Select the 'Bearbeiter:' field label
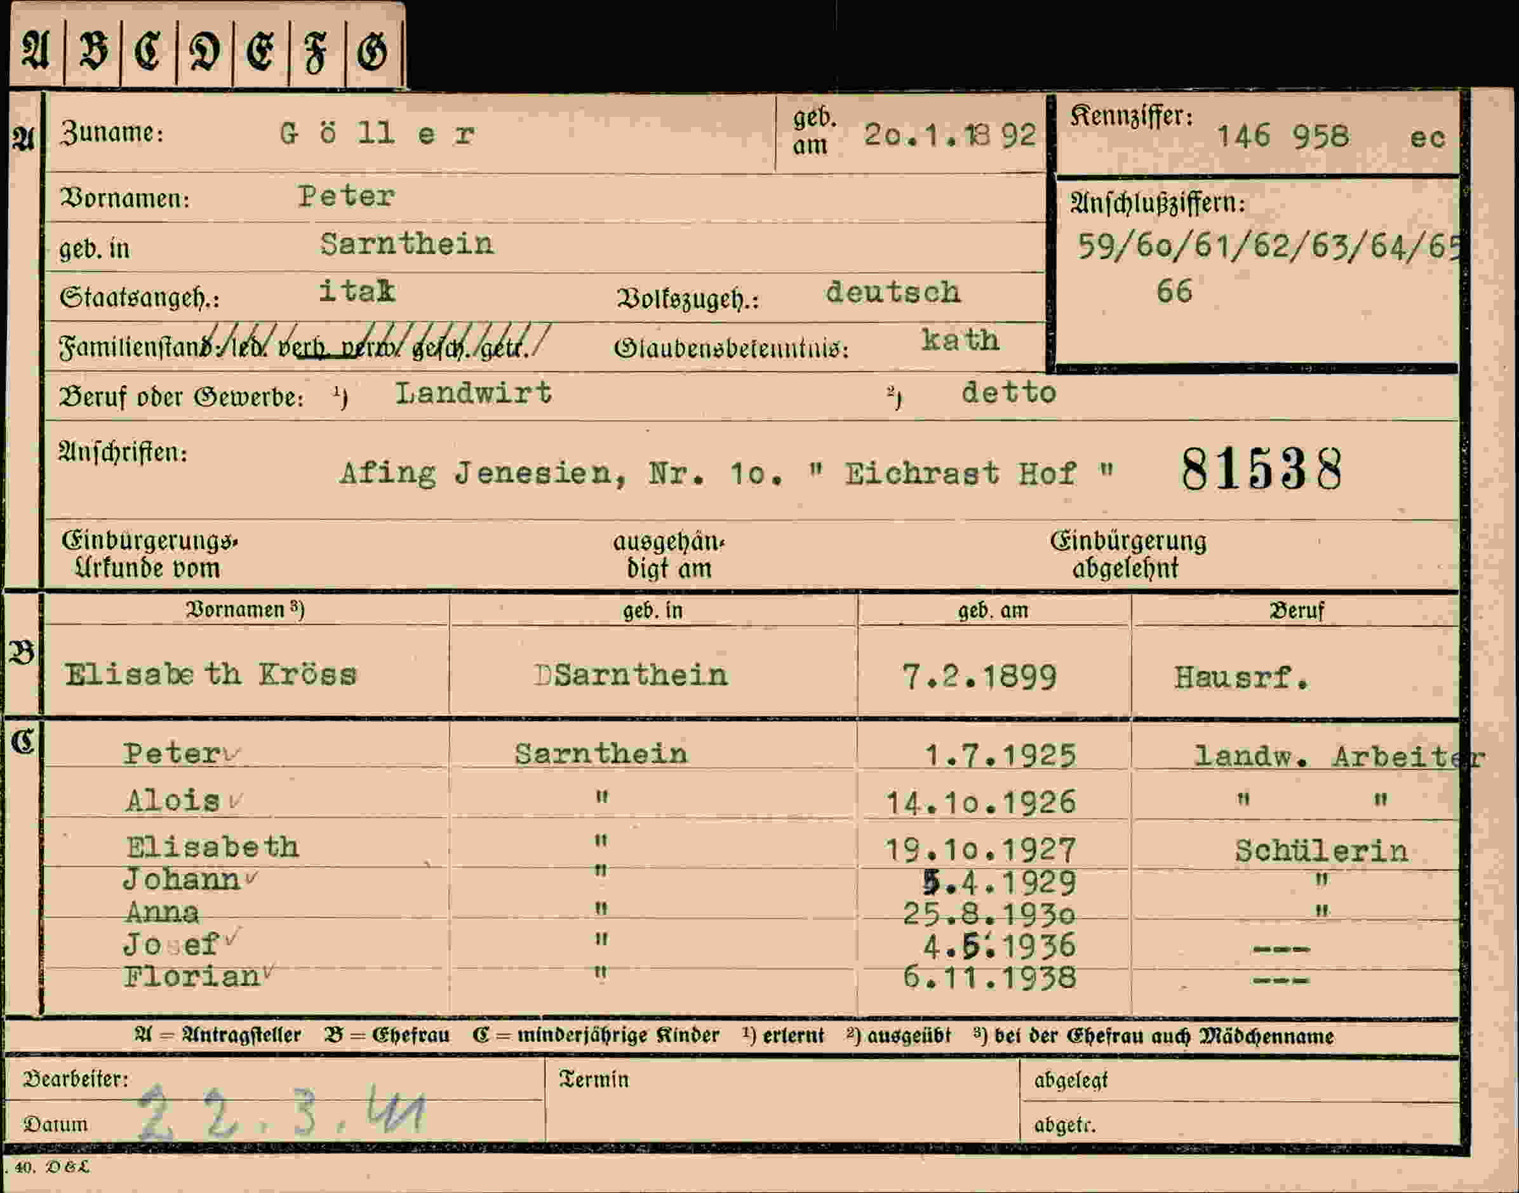Screen dimensions: 1519x1193 click(x=76, y=1079)
